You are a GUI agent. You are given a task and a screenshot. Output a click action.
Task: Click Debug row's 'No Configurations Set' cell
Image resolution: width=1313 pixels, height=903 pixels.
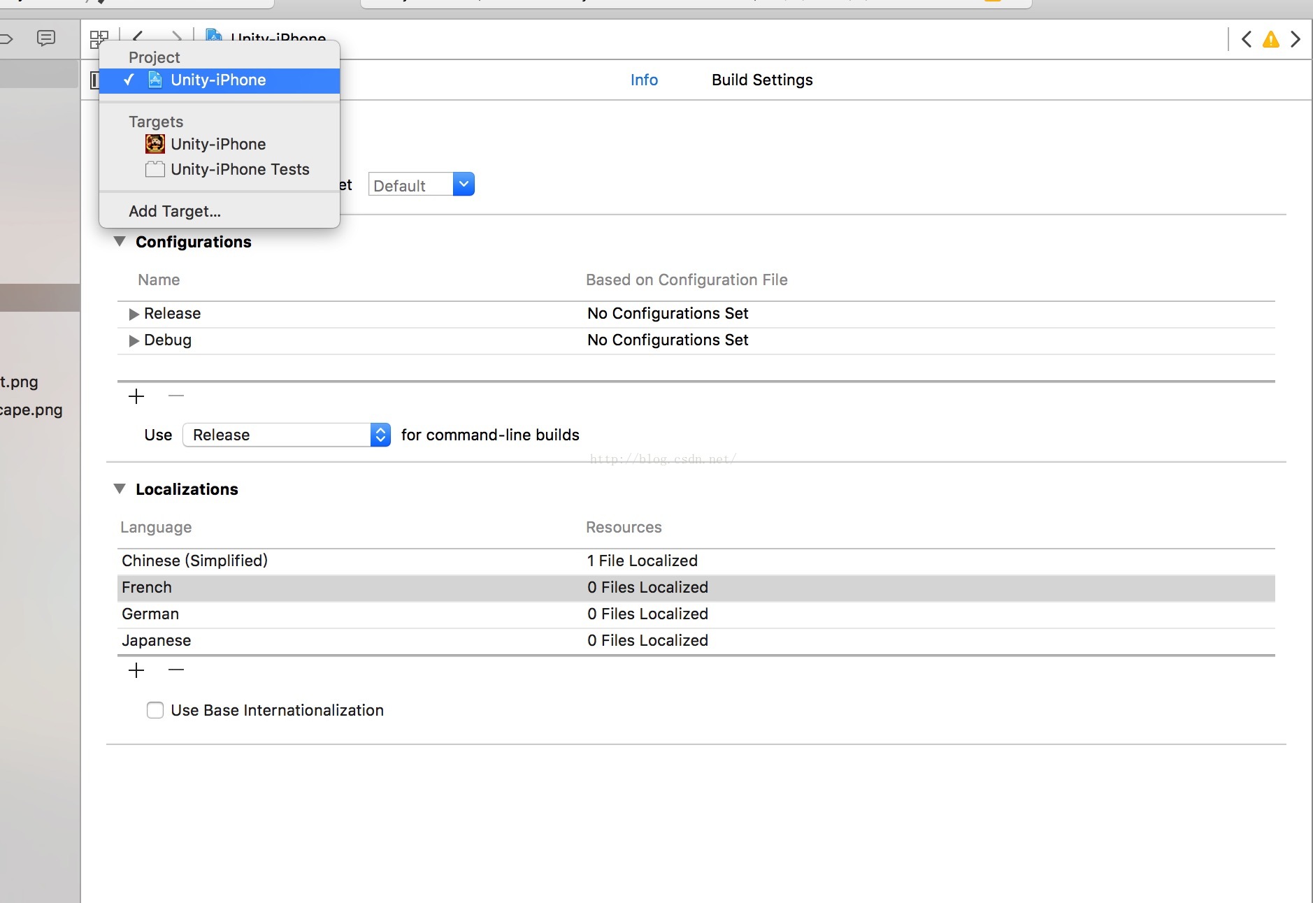[668, 340]
